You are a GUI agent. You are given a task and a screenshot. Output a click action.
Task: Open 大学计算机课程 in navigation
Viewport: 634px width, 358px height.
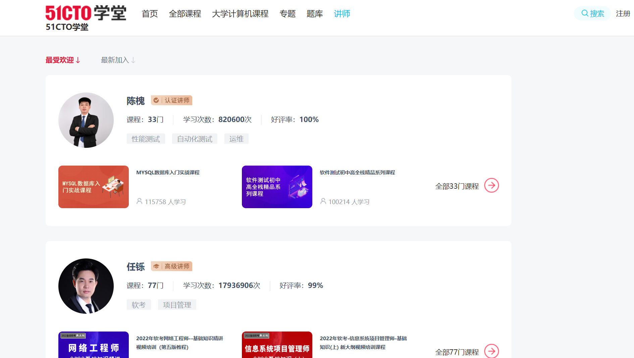(240, 14)
